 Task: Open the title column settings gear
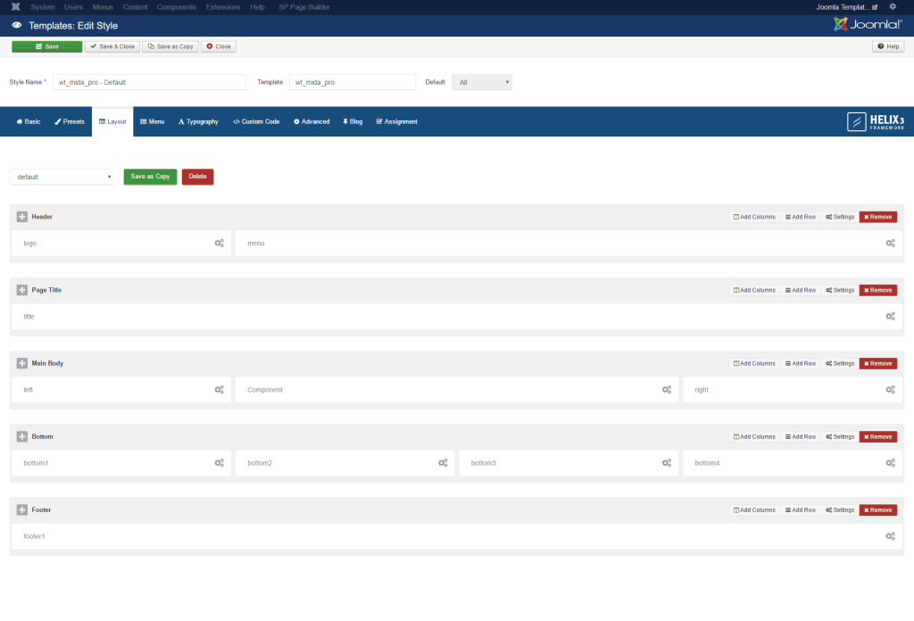tap(890, 316)
